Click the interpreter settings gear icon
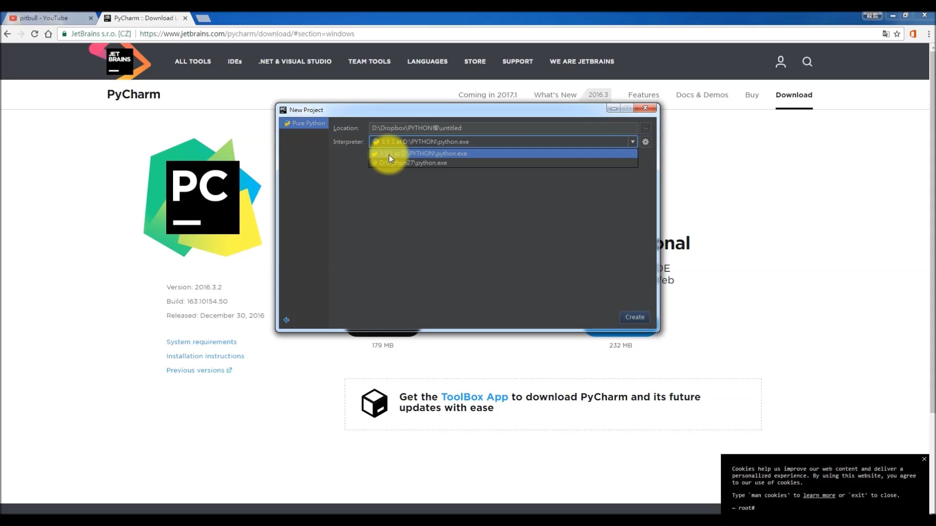The image size is (936, 526). (x=645, y=142)
